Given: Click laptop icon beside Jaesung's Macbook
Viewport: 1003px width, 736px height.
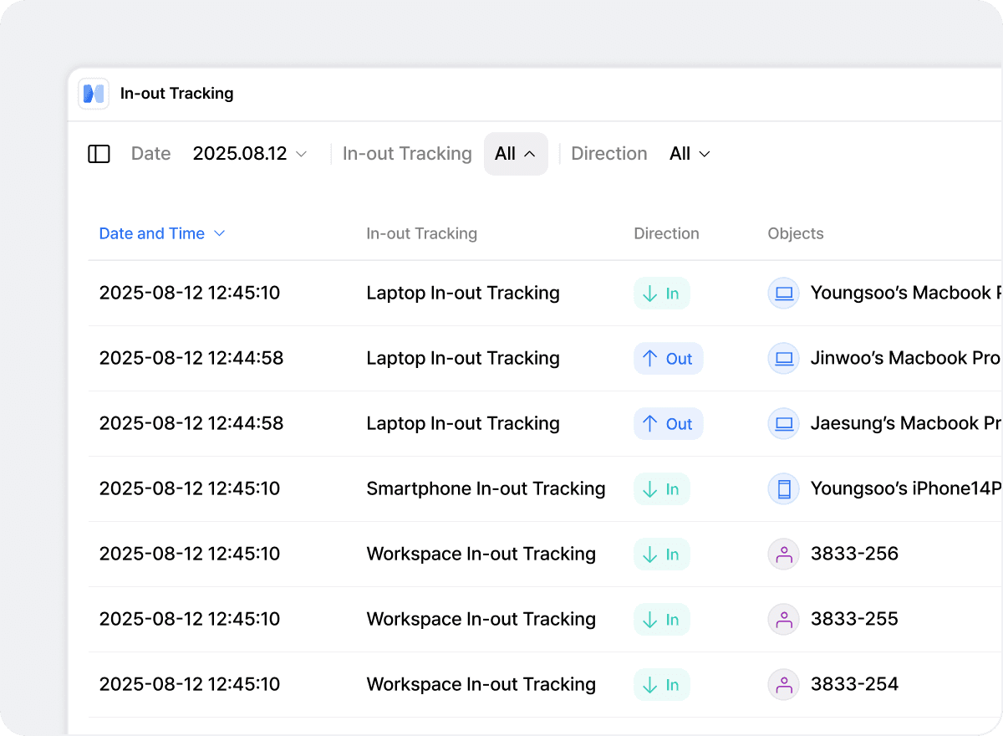Looking at the screenshot, I should (783, 424).
